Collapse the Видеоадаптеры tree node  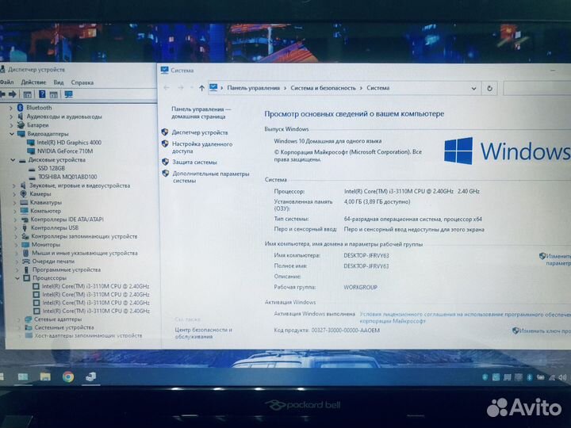pos(12,134)
